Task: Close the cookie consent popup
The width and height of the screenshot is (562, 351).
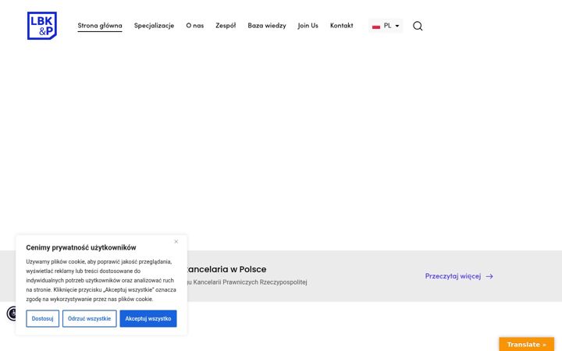Action: pyautogui.click(x=176, y=241)
